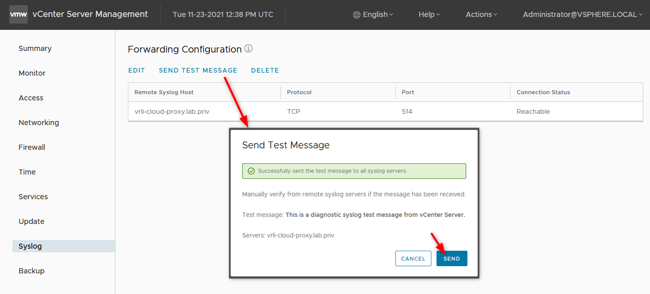
Task: Expand the Administrator@VSPHERE.LOCAL user menu
Action: coord(583,14)
